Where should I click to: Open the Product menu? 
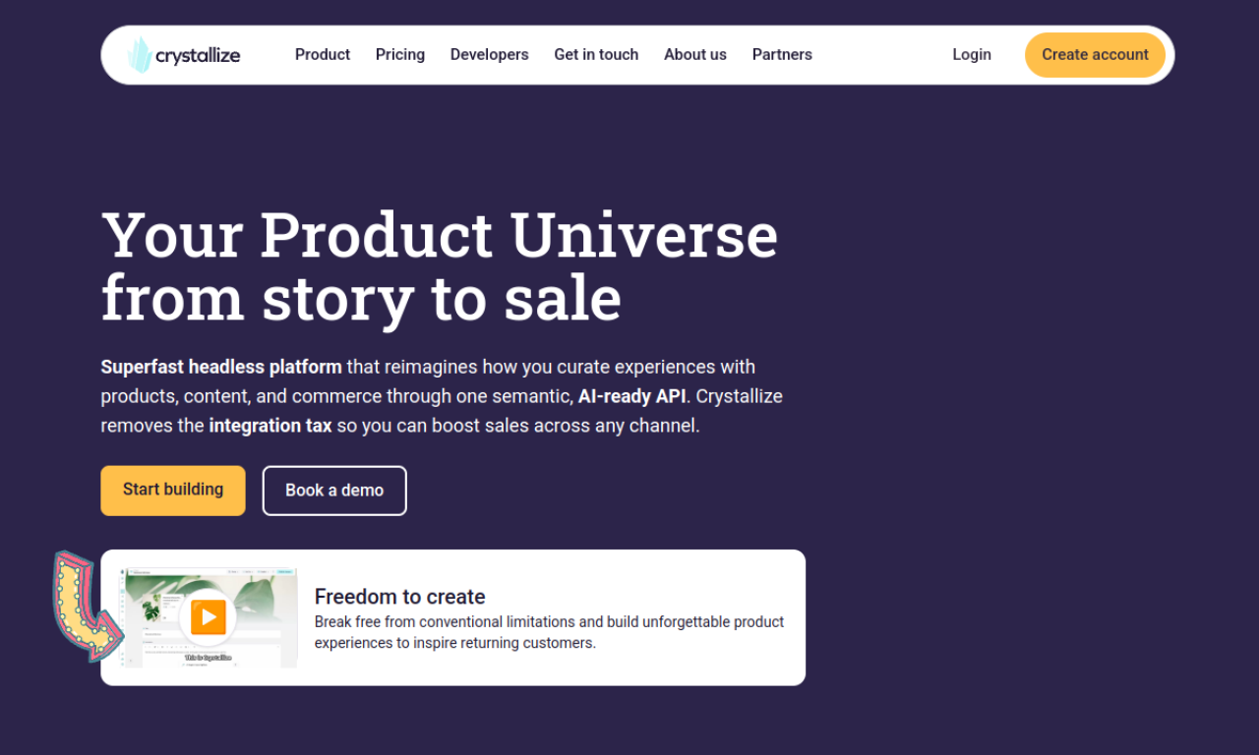[x=323, y=55]
